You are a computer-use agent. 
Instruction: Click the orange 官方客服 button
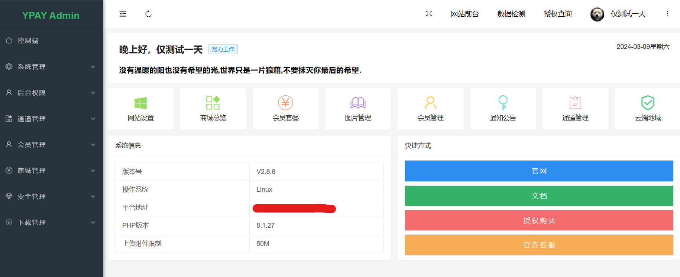539,245
